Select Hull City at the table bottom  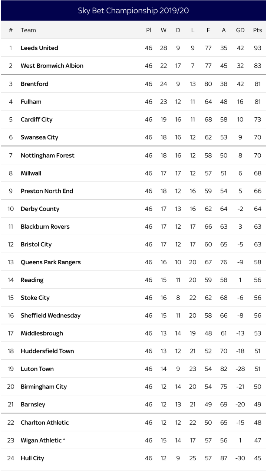32,458
